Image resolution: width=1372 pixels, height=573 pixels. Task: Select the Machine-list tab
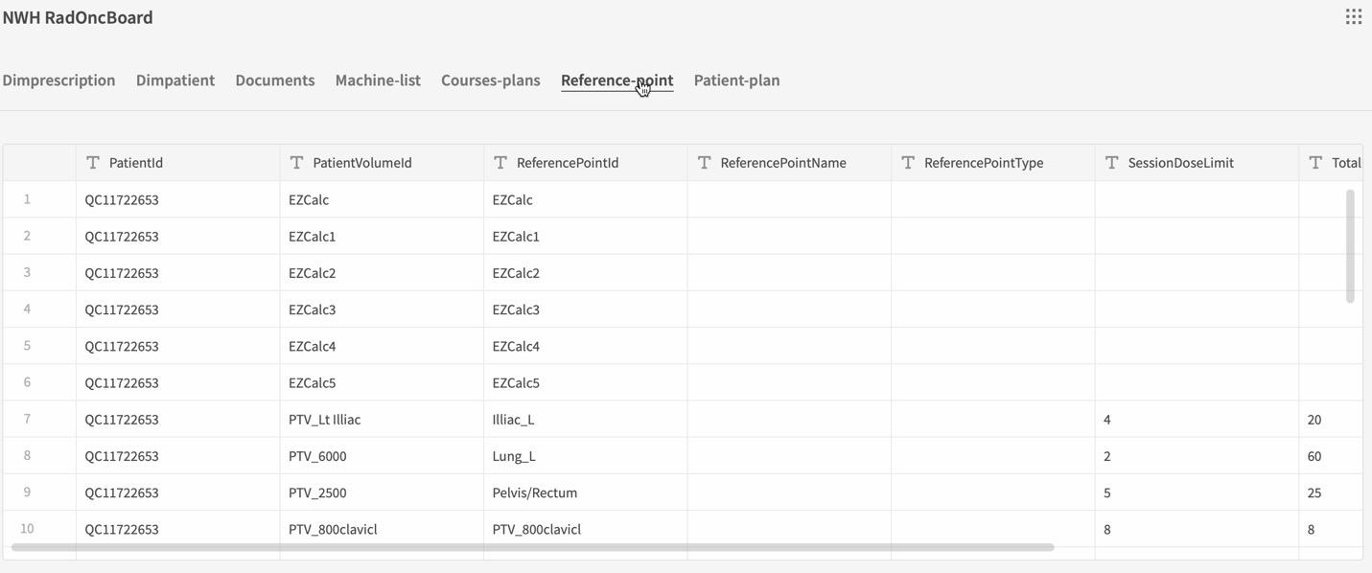point(378,80)
